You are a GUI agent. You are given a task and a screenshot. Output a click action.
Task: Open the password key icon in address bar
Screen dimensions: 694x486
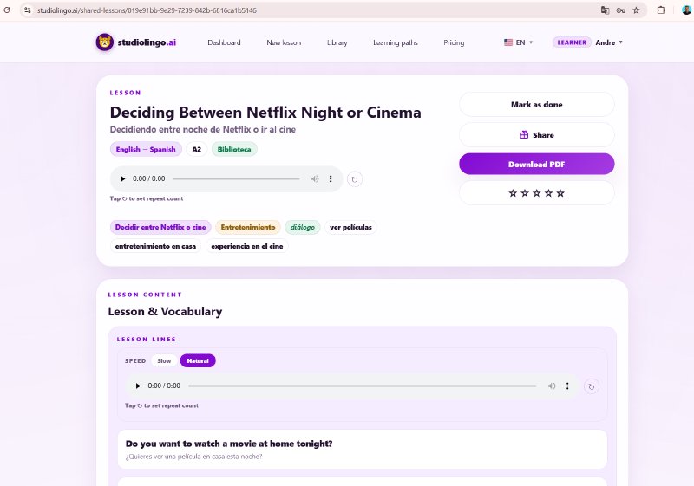[x=620, y=10]
